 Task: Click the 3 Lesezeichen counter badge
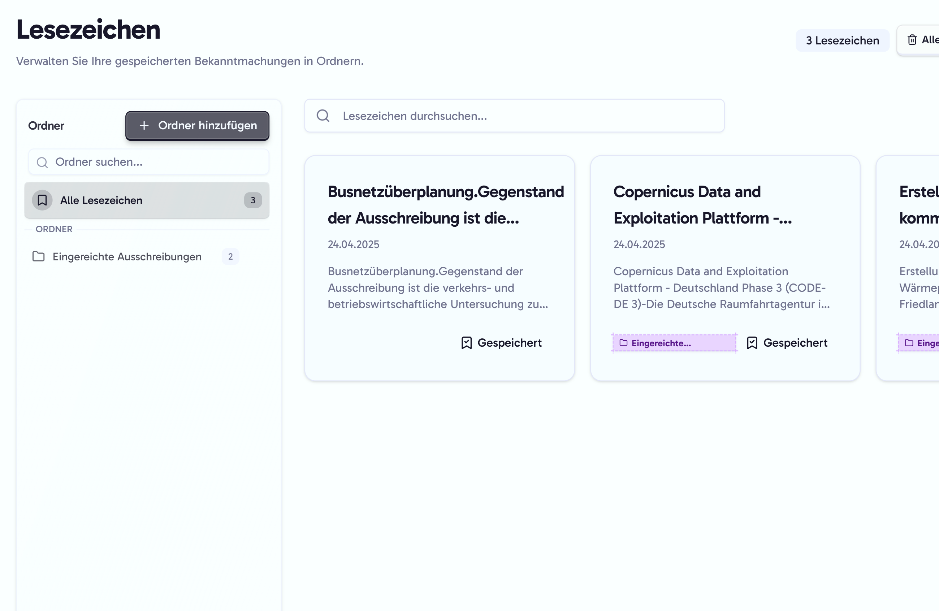[843, 40]
